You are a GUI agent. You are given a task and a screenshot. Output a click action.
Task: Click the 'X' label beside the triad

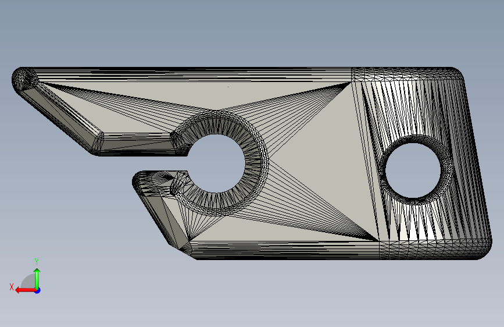click(x=12, y=287)
